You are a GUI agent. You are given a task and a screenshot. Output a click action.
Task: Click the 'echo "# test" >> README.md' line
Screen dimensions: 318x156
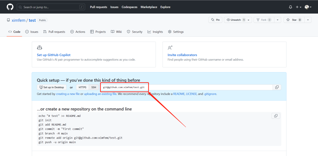(59, 116)
